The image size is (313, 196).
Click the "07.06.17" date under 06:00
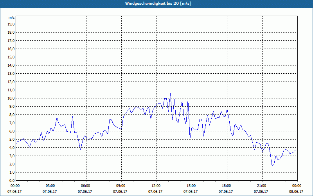coord(85,192)
